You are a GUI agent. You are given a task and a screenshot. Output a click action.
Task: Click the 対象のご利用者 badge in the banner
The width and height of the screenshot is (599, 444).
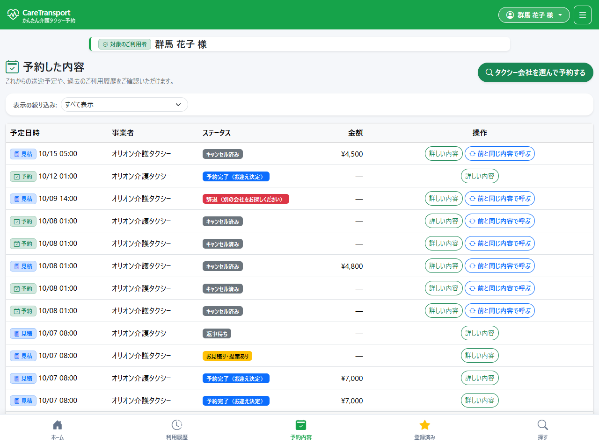(x=124, y=44)
